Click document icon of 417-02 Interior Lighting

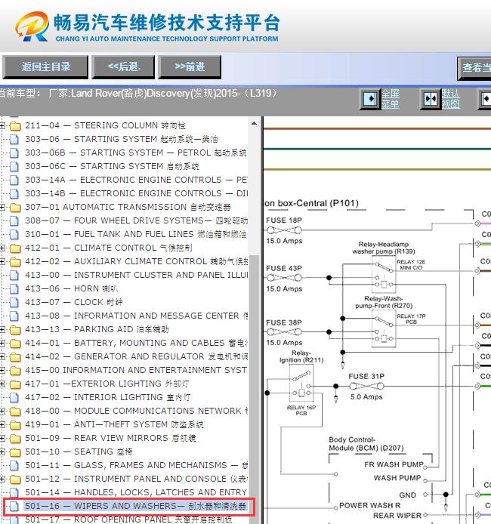[x=14, y=398]
